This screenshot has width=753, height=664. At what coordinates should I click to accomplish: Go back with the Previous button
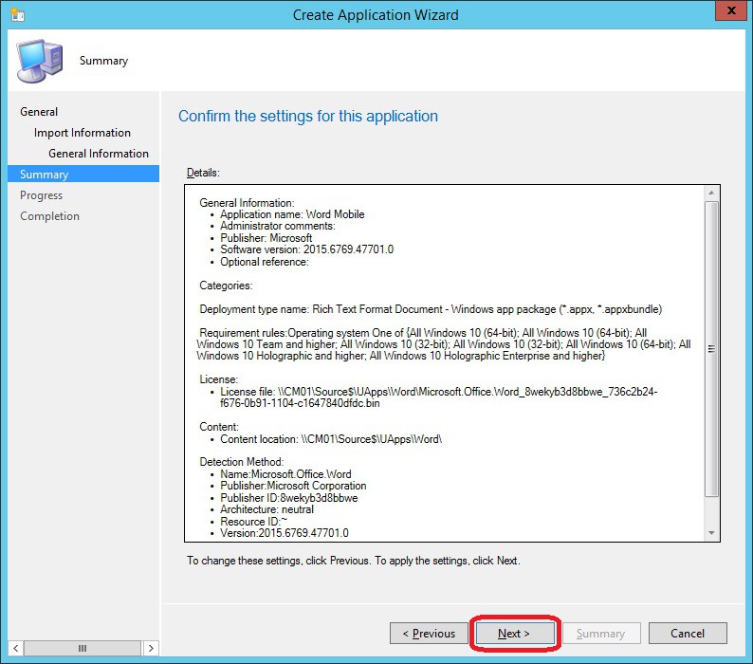coord(429,634)
